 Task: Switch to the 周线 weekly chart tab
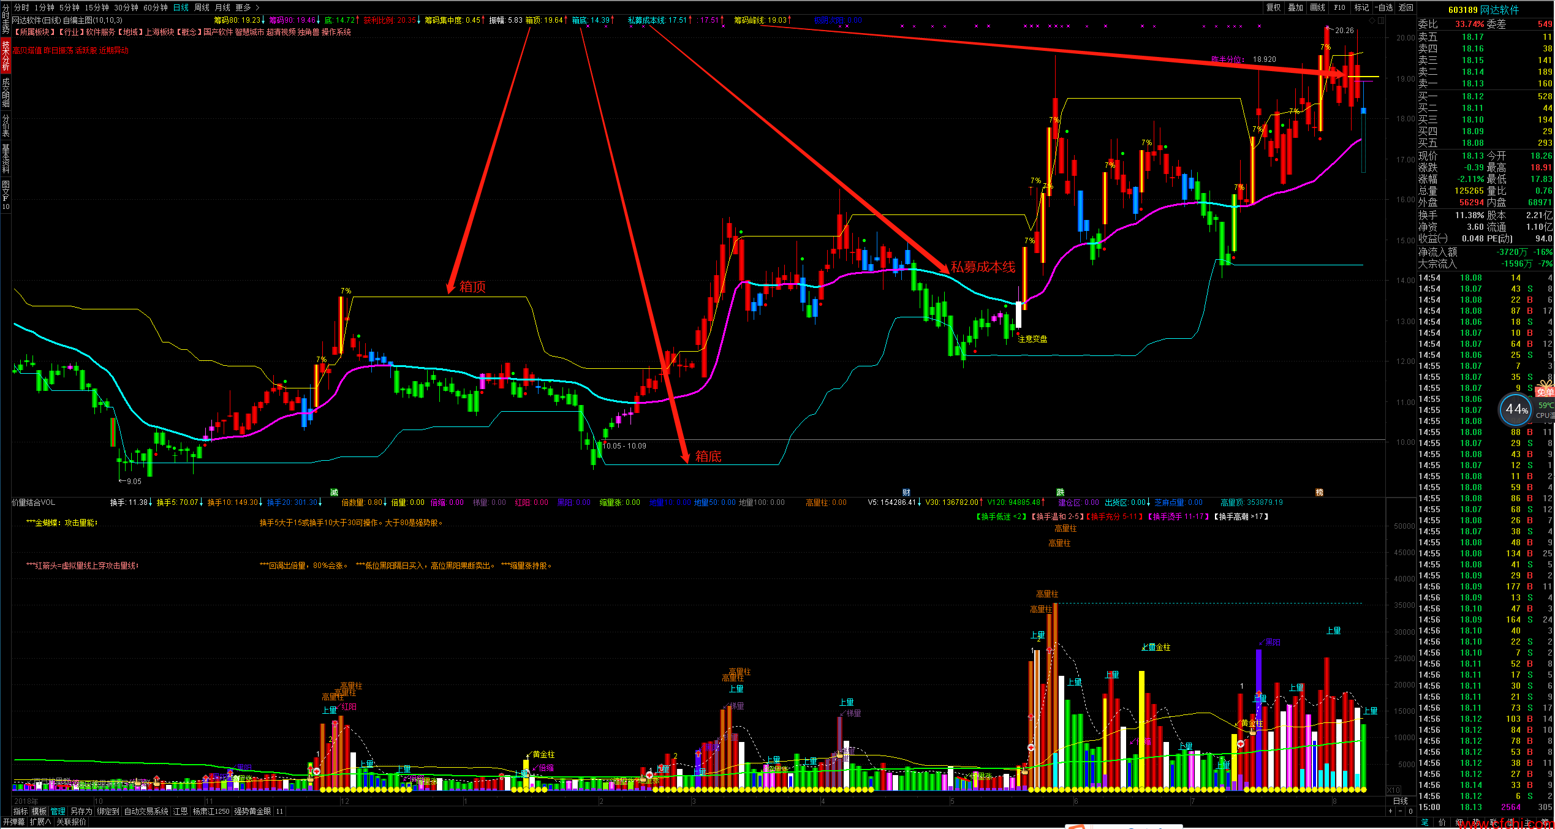pyautogui.click(x=202, y=7)
